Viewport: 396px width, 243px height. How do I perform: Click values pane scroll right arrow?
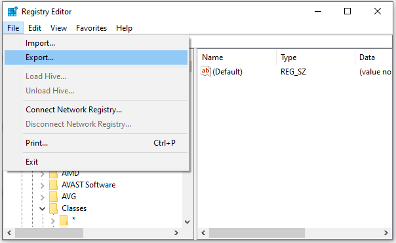pyautogui.click(x=386, y=233)
